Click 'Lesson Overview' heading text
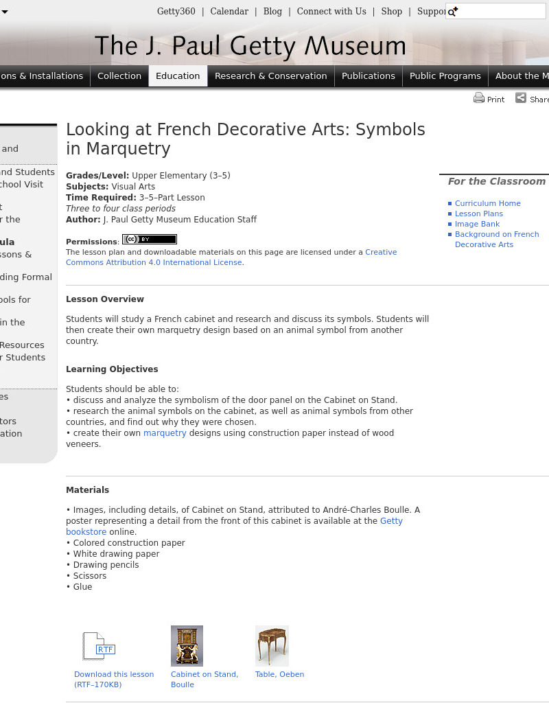Image resolution: width=549 pixels, height=703 pixels. pyautogui.click(x=105, y=299)
